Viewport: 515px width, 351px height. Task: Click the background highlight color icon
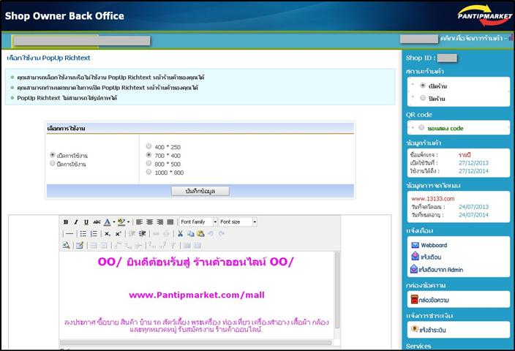[121, 222]
